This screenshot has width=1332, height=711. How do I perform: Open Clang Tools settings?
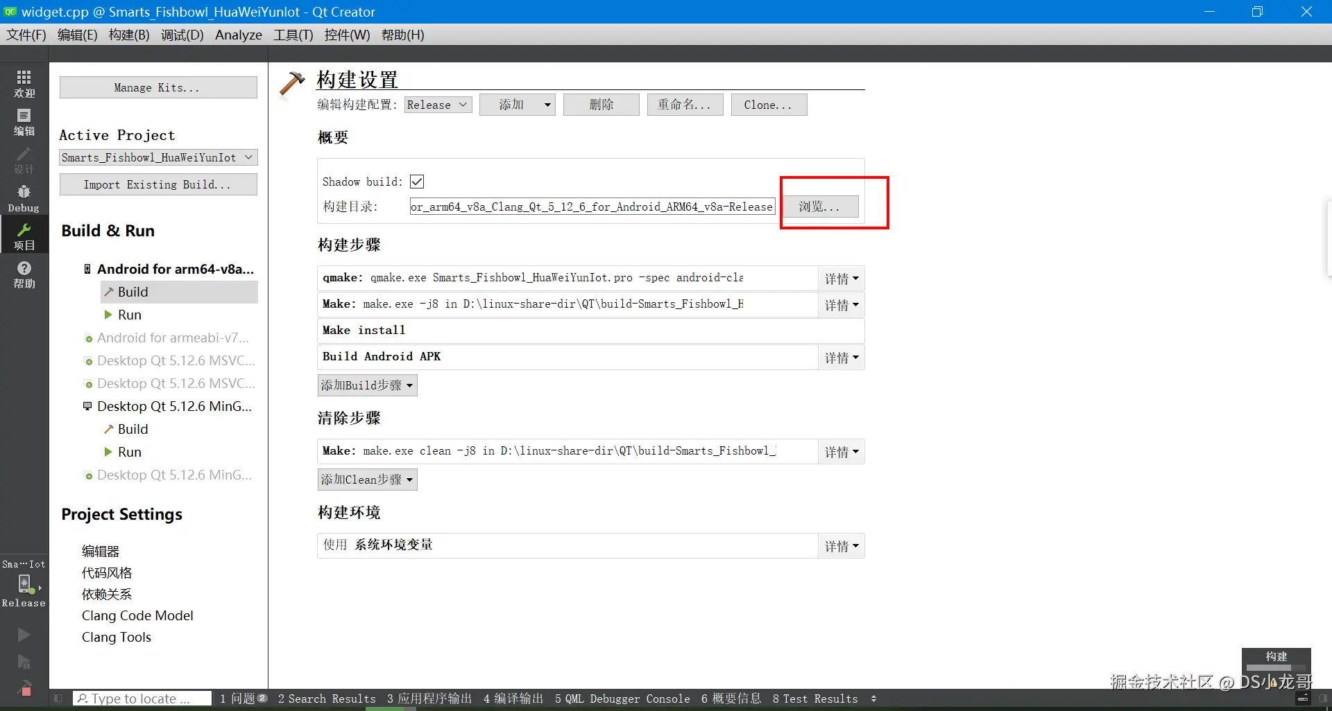(117, 637)
